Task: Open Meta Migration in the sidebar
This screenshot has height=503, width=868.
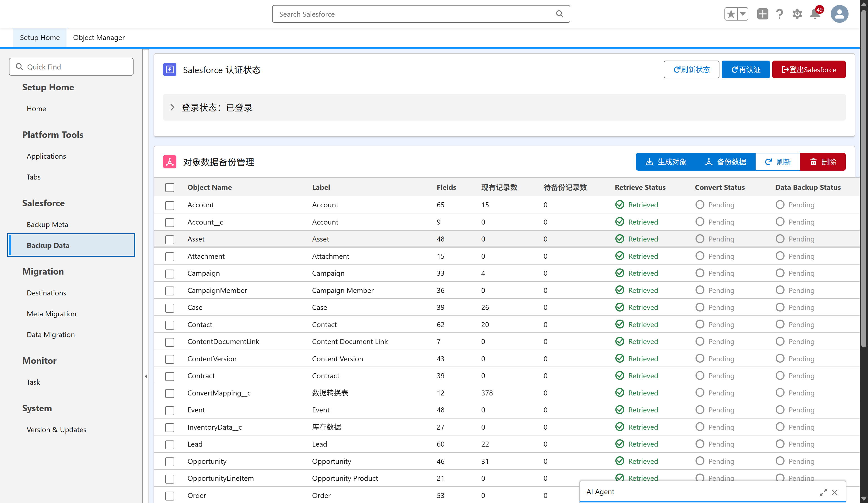Action: (51, 314)
